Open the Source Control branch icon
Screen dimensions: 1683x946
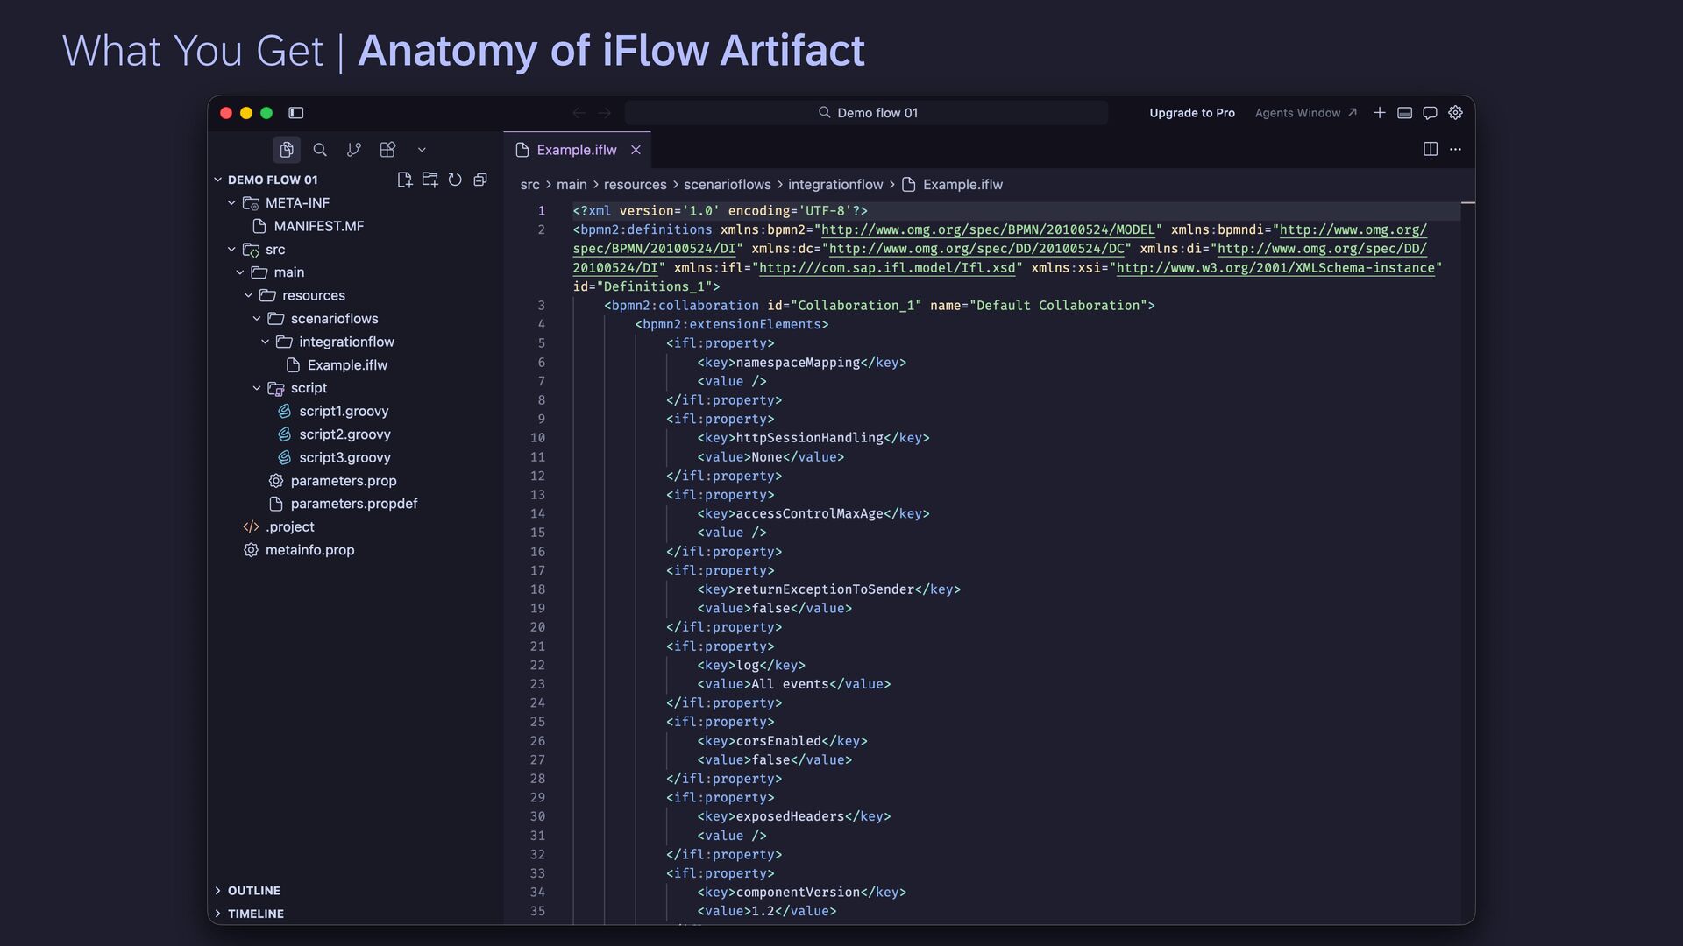coord(353,150)
